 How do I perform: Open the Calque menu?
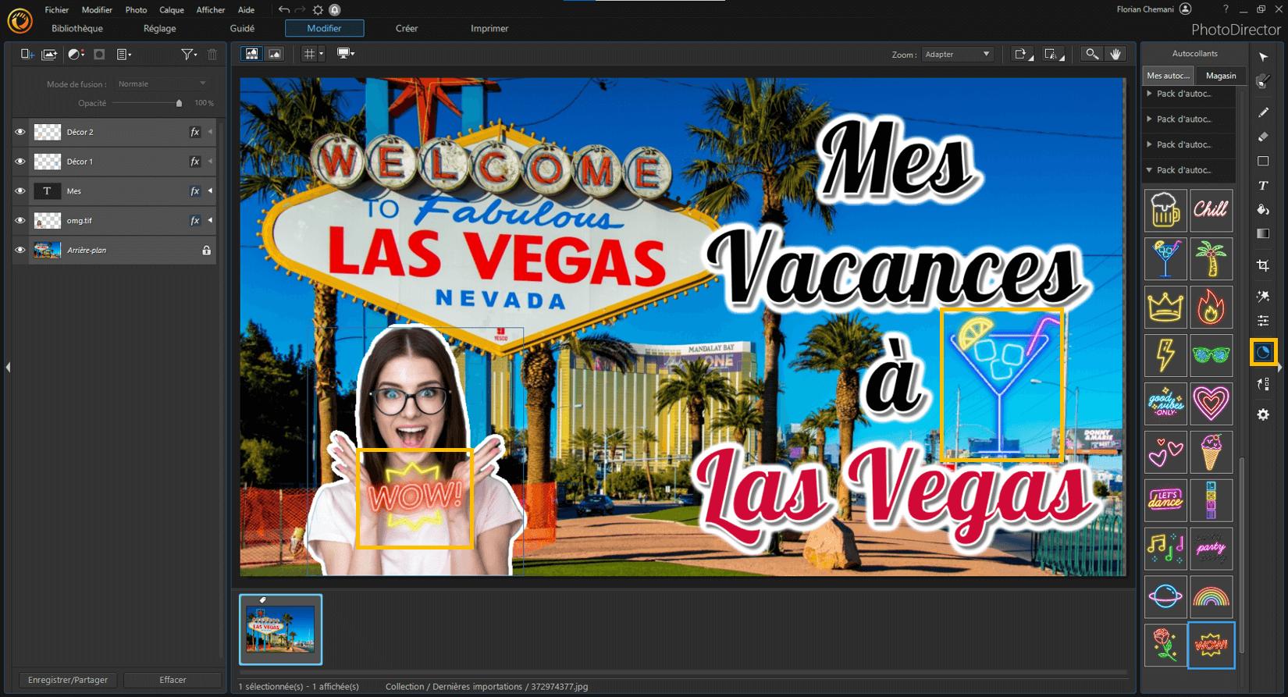click(172, 9)
